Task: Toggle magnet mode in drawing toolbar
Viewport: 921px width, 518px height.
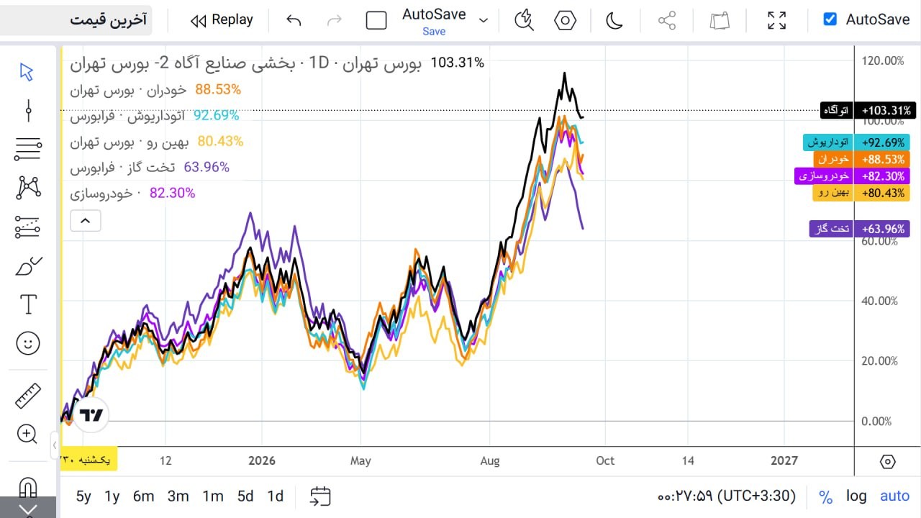Action: (x=27, y=487)
